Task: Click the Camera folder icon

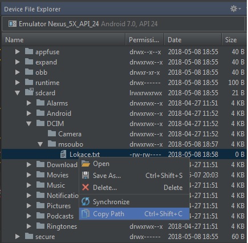Action: tap(52, 133)
